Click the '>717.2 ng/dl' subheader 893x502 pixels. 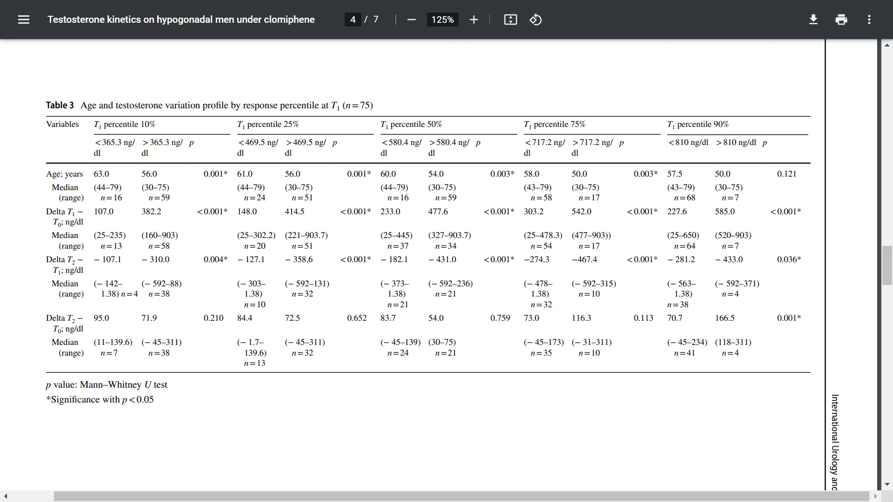coord(592,147)
